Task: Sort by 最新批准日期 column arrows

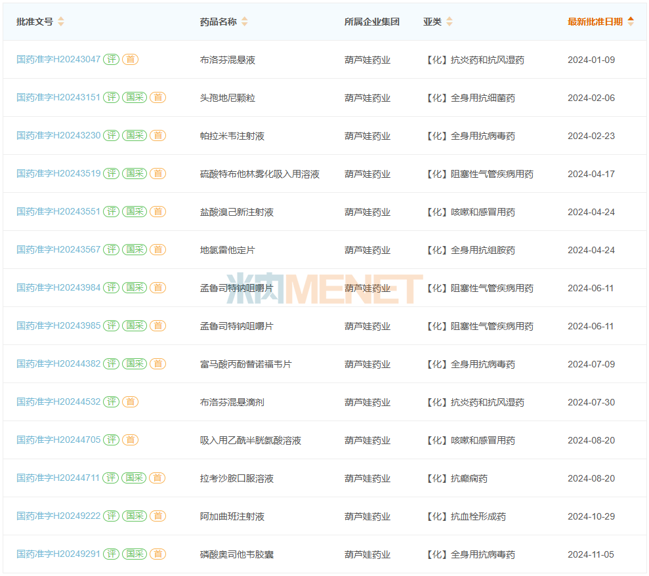Action: [631, 22]
